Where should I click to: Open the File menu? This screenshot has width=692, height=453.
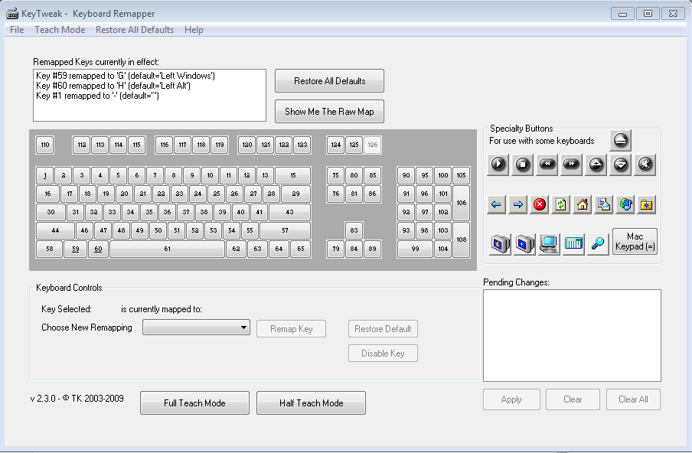coord(17,30)
